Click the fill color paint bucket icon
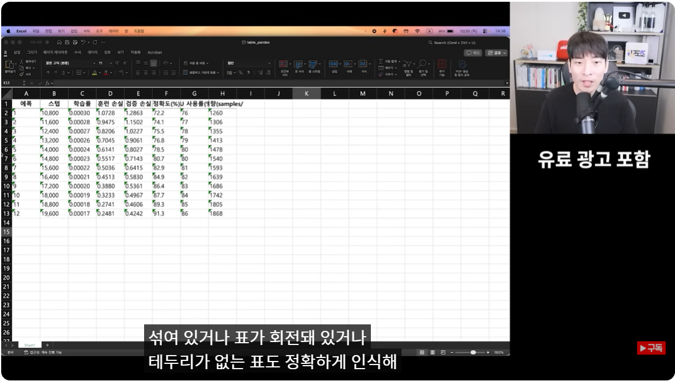The height and width of the screenshot is (381, 675). [x=94, y=73]
